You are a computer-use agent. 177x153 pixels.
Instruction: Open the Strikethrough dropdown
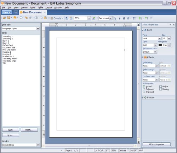tap(156, 73)
